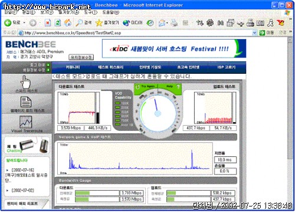Open the Chatting tin-can phone thumbnail
This screenshot has width=295, height=213.
coord(27,146)
